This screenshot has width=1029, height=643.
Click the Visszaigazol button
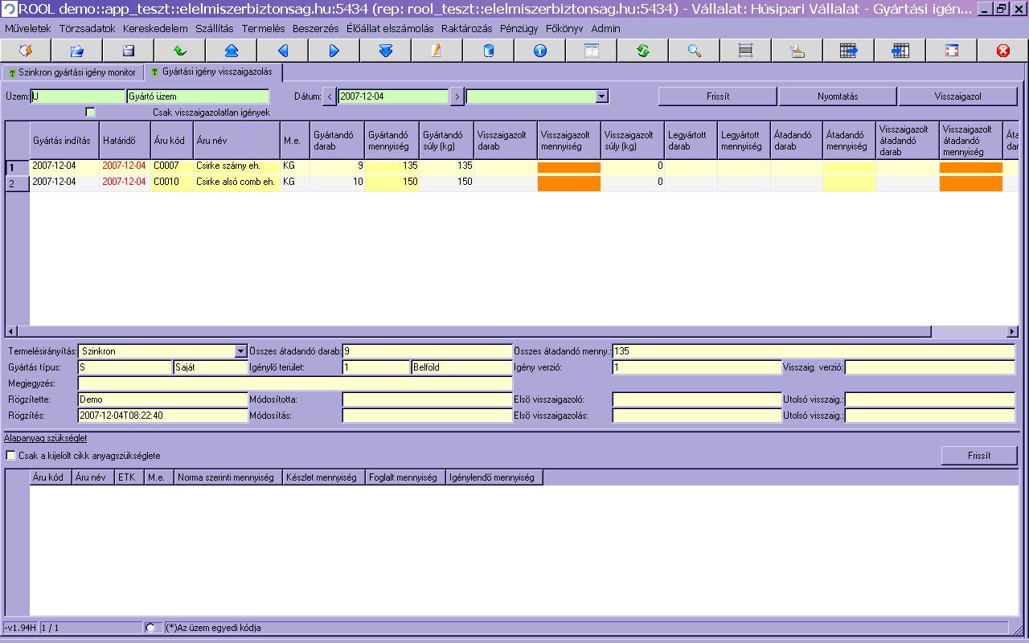[957, 96]
